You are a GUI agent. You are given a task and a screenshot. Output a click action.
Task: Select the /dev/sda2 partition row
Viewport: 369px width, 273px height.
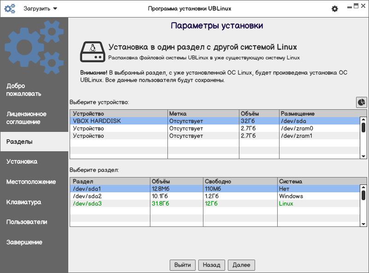pos(215,196)
